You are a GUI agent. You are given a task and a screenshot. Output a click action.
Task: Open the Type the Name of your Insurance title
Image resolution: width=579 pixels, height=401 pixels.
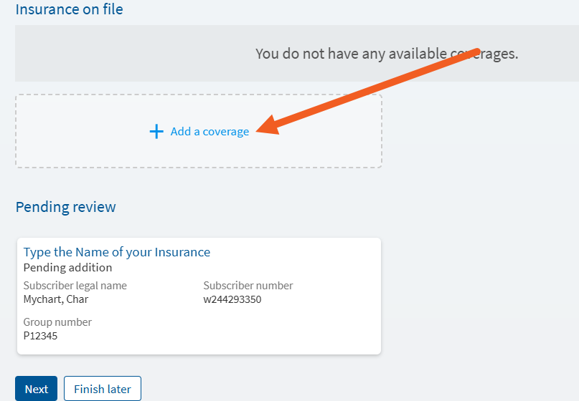coord(117,253)
